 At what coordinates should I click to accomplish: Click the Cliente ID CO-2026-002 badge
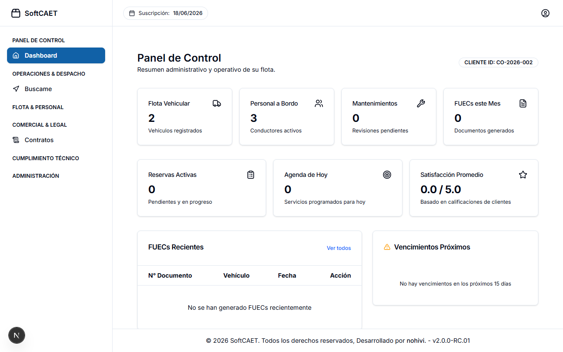tap(498, 62)
